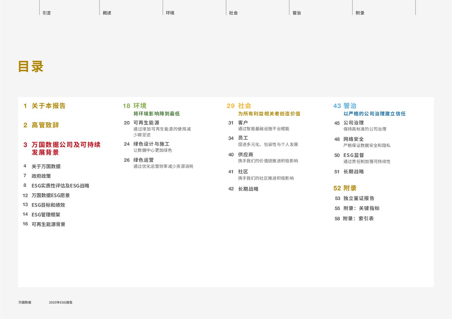This screenshot has height=319, width=452.
Task: Open the blue 43 管治 section heading
Action: click(345, 106)
